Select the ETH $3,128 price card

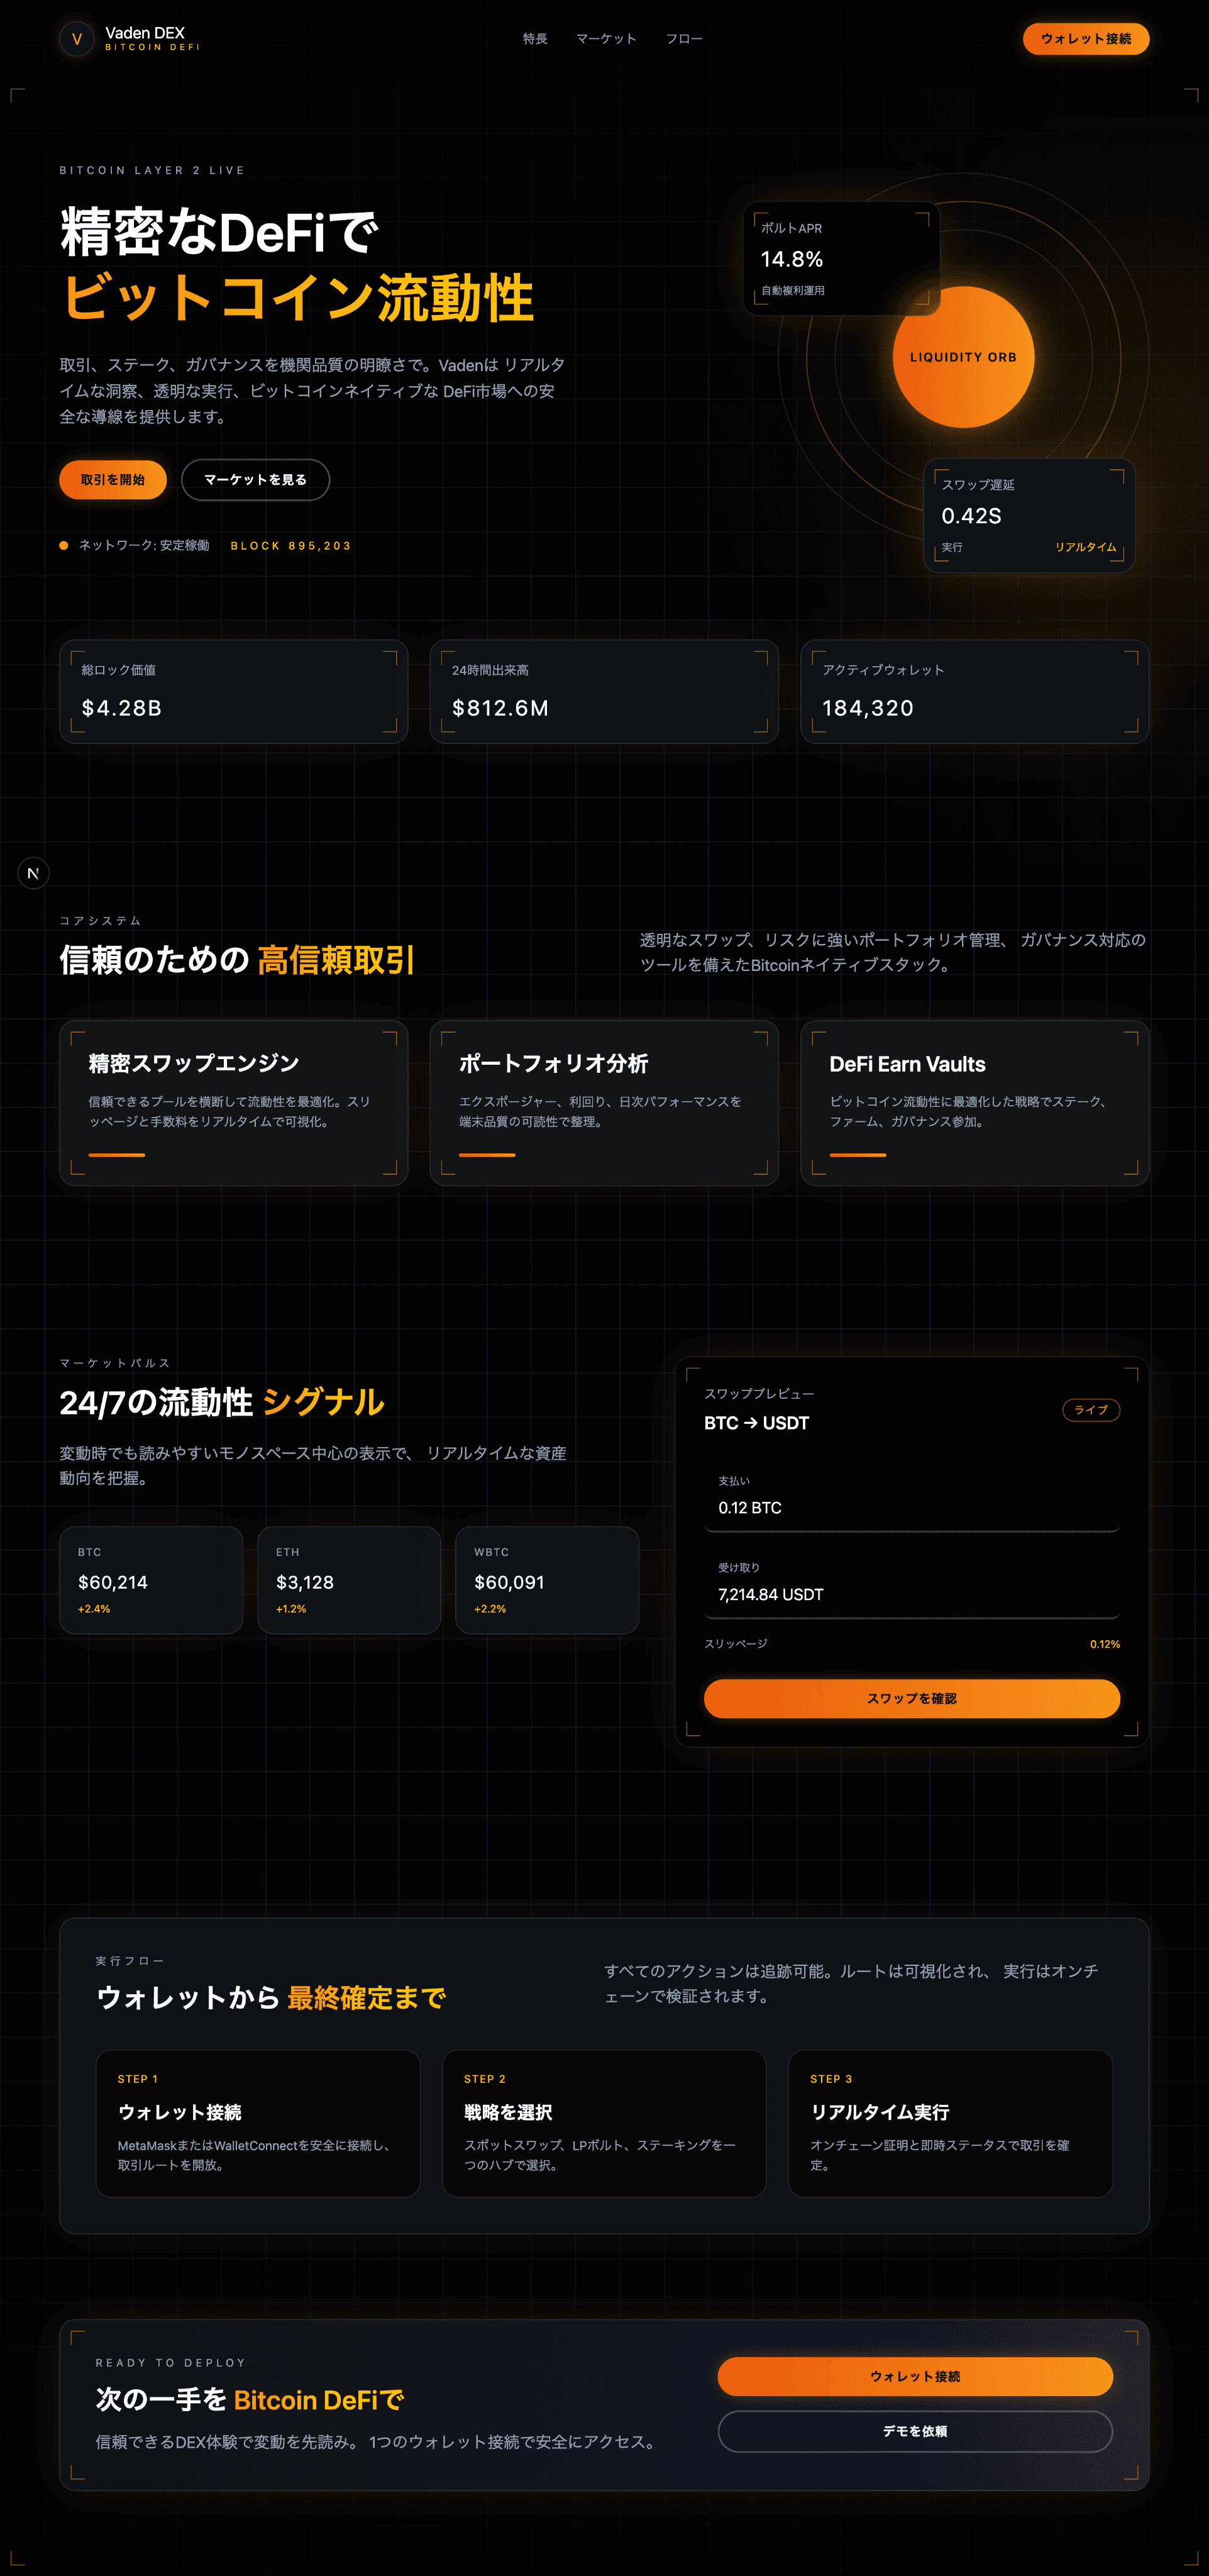(x=349, y=1580)
